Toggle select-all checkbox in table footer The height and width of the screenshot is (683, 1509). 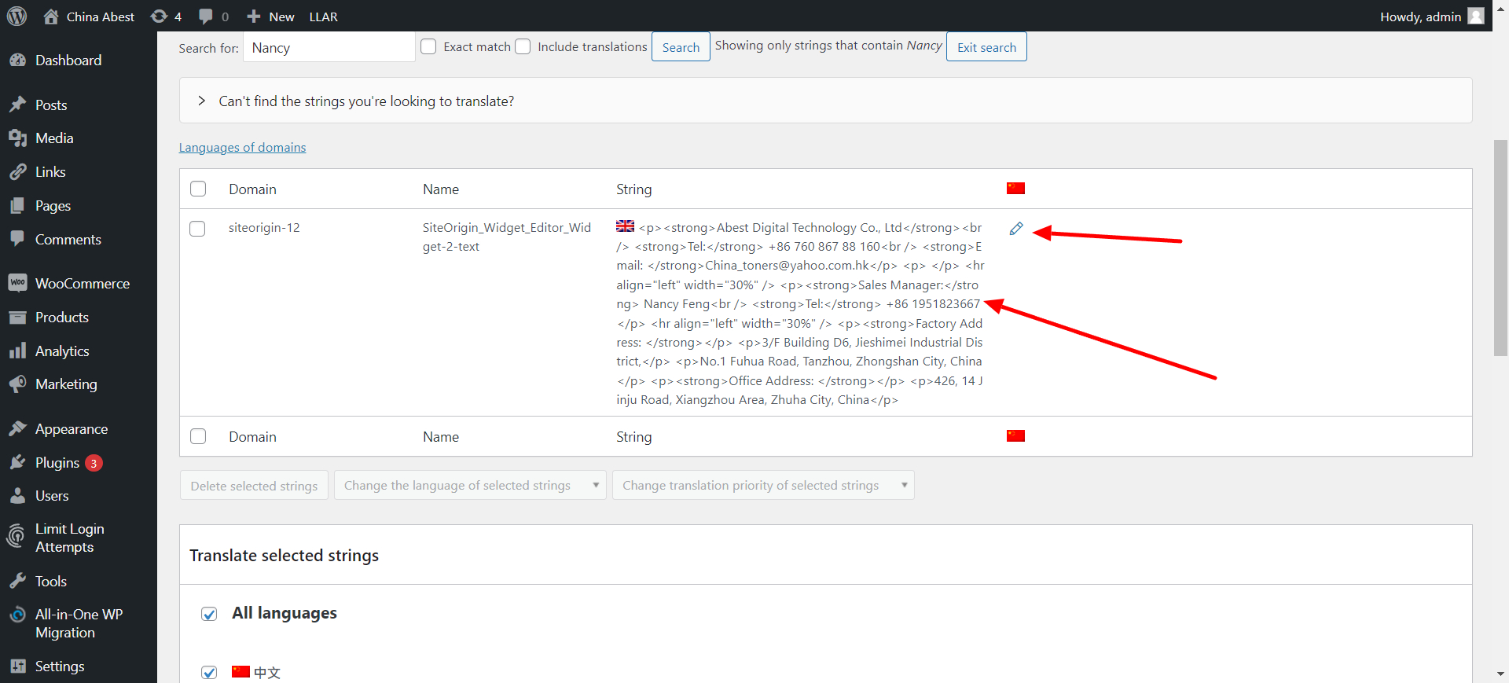tap(198, 436)
